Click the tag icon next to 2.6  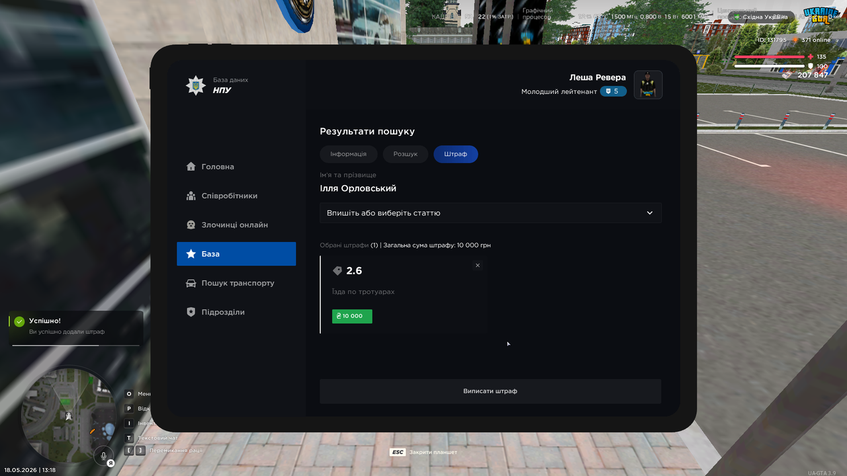tap(337, 270)
